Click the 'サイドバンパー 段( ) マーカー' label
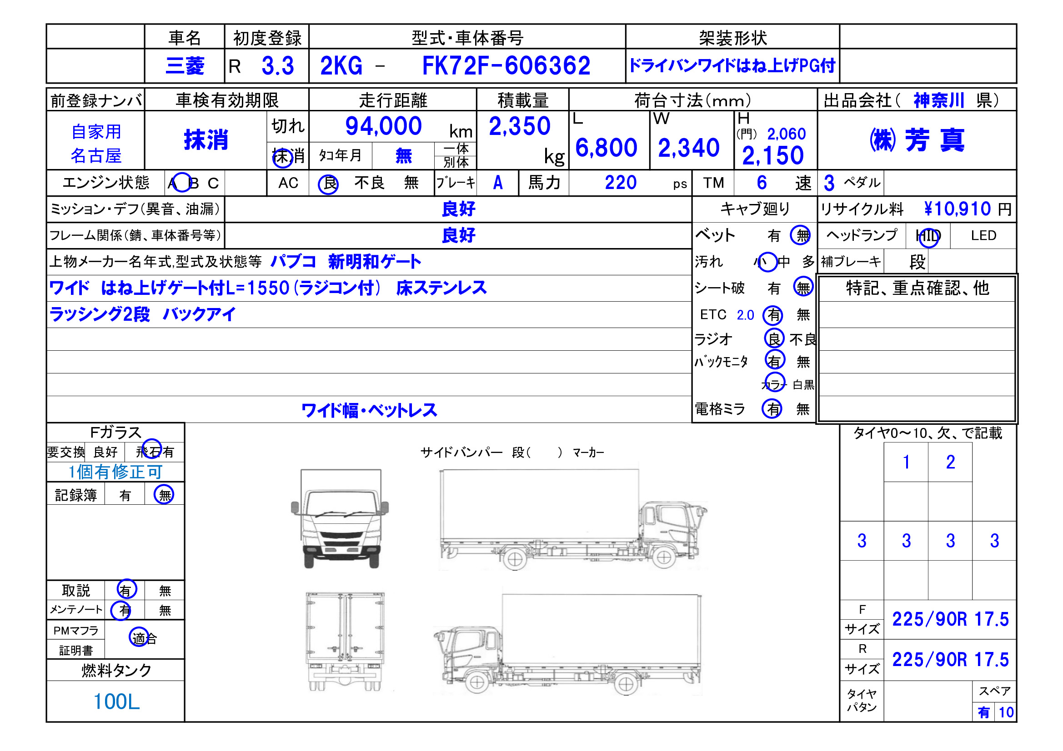 coord(512,452)
